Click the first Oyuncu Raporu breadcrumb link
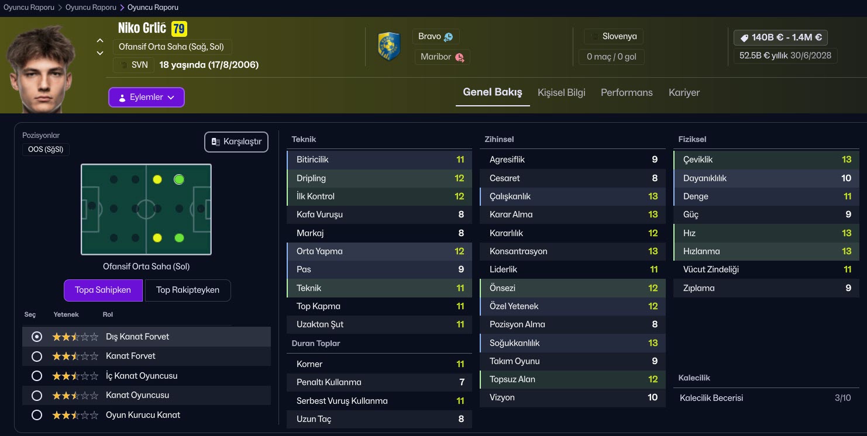 click(x=29, y=8)
